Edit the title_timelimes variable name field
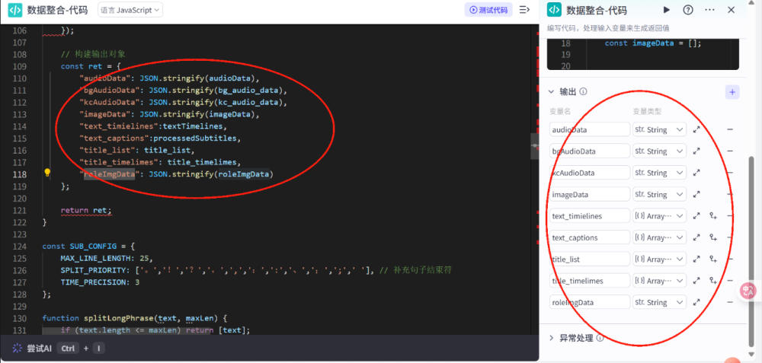The width and height of the screenshot is (762, 363). click(590, 281)
